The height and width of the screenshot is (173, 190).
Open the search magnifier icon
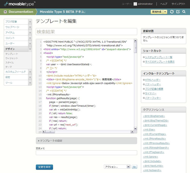184,12
